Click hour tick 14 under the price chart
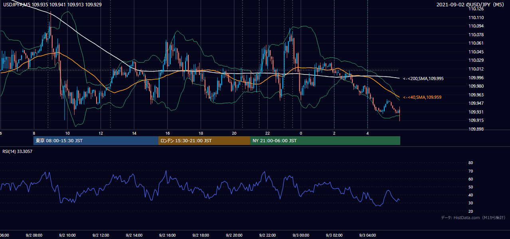Image resolution: width=510 pixels, height=239 pixels. 134,133
